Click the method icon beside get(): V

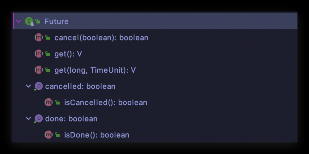pos(39,54)
